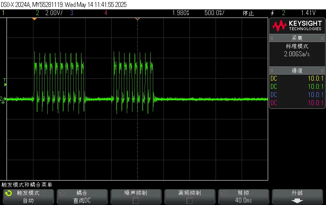Click the trigger level T marker on left edge
Screen dimensions: 326x205
pyautogui.click(x=5, y=82)
